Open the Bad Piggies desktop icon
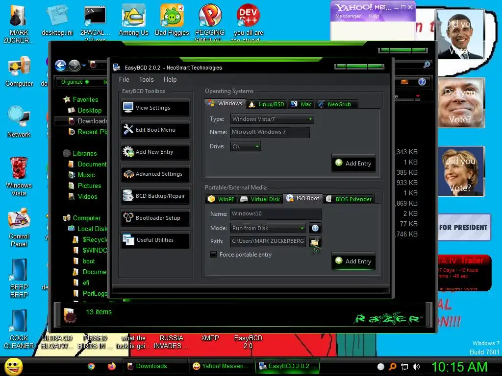 click(172, 20)
